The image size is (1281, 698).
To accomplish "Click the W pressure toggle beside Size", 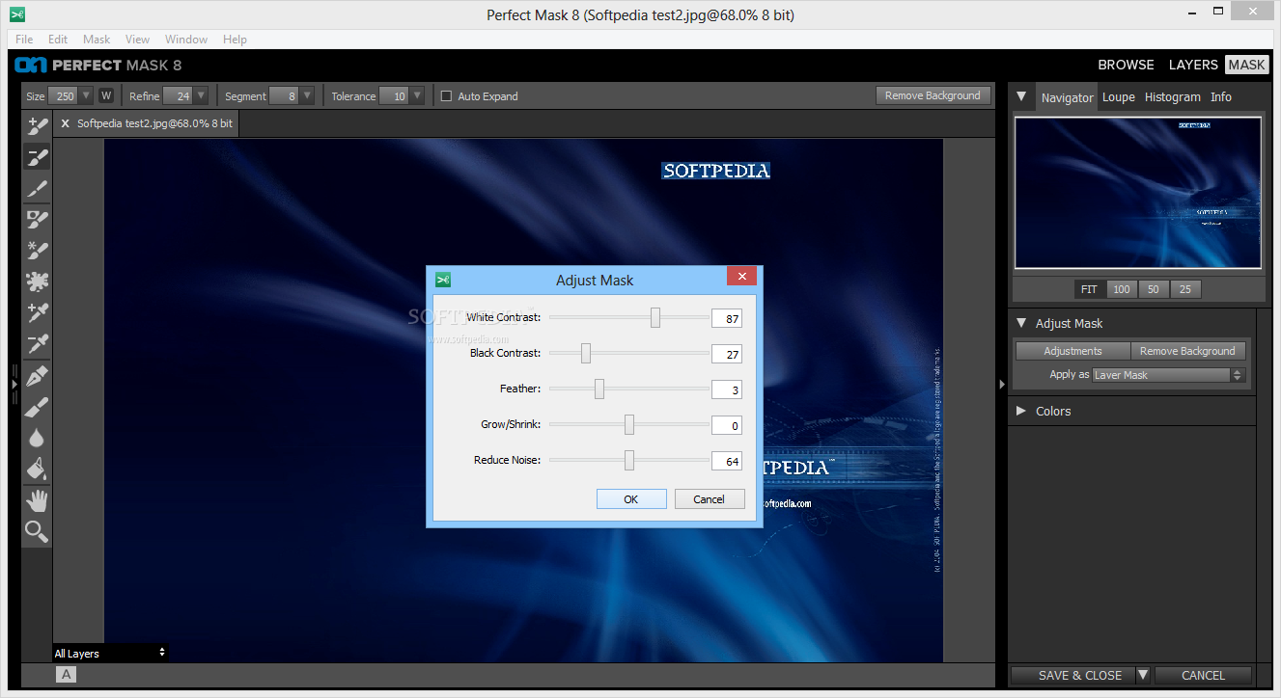I will coord(106,95).
